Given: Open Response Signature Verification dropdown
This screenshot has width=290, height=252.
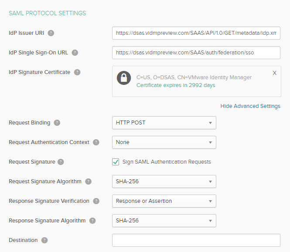Looking at the screenshot, I should click(x=164, y=201).
